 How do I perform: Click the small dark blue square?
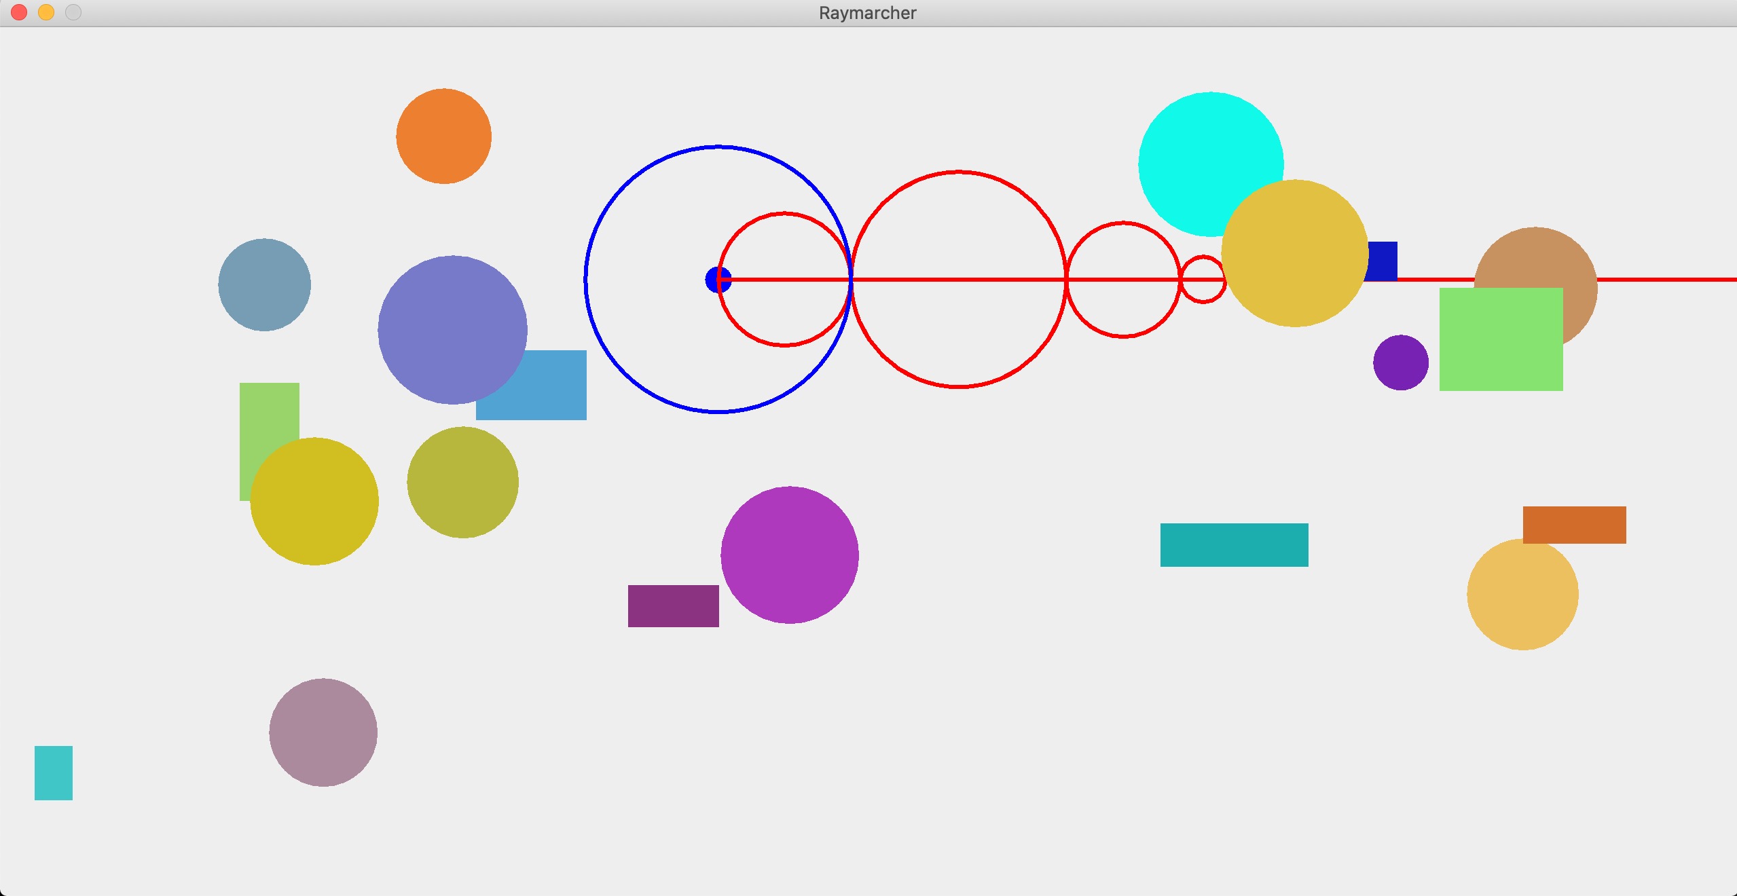[1383, 261]
